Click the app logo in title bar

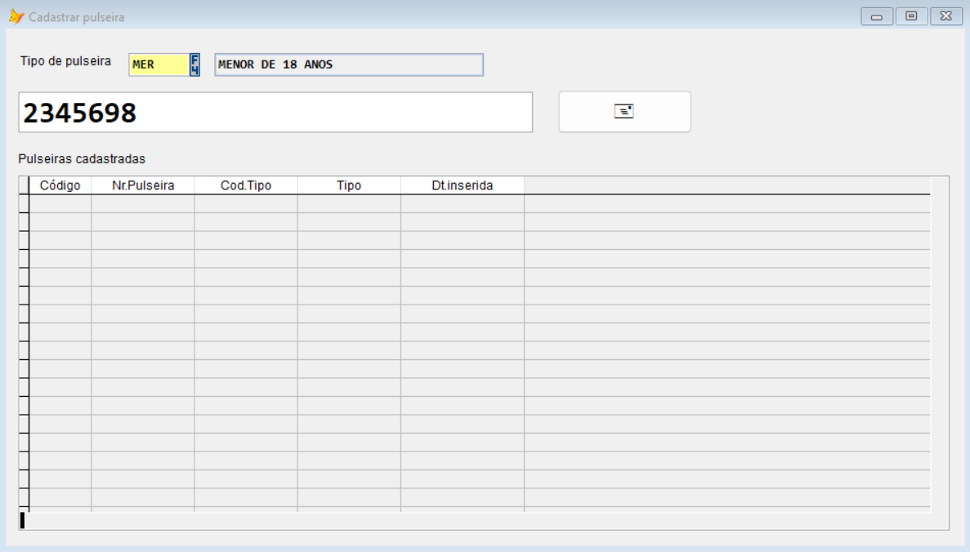pos(16,16)
